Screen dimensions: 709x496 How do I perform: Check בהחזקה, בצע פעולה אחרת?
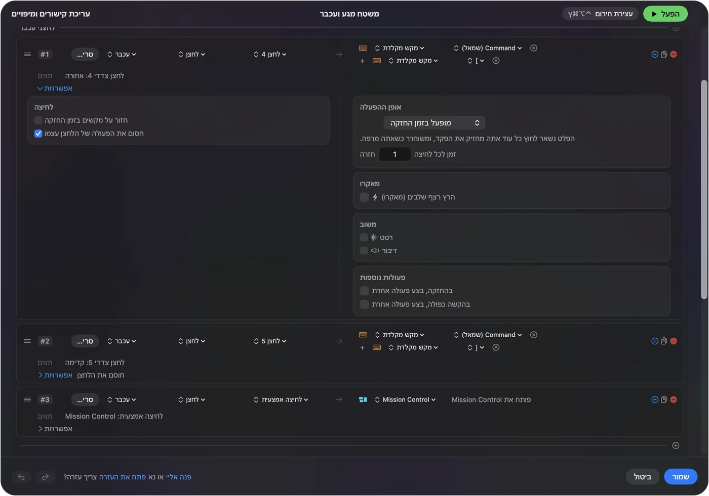pyautogui.click(x=364, y=291)
